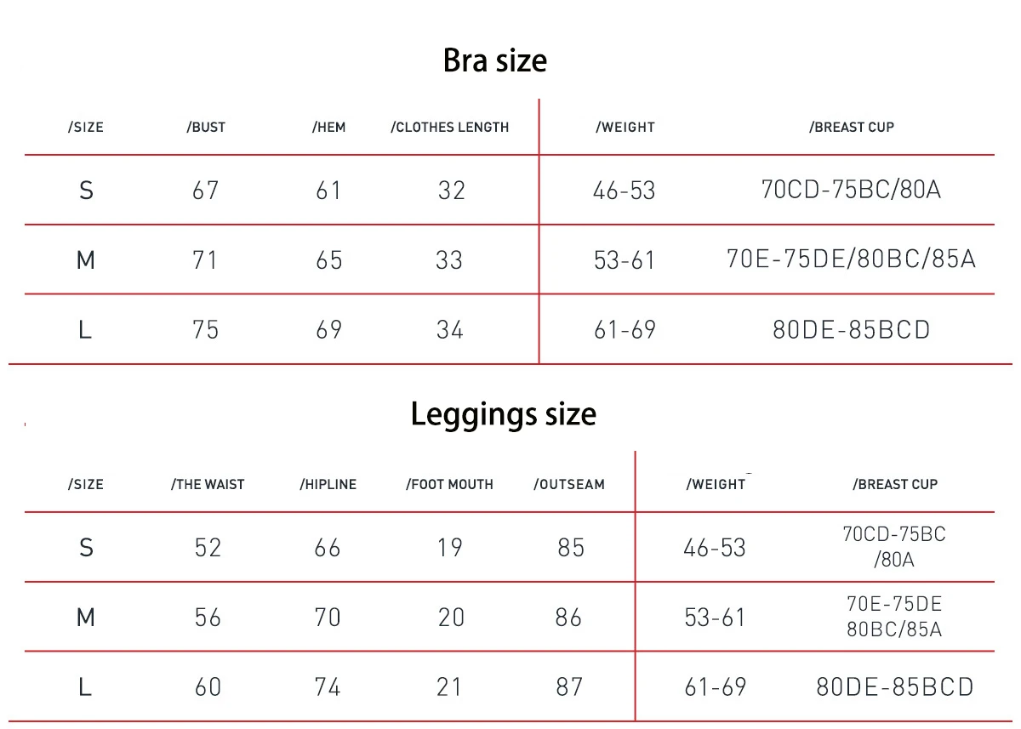Select the /THE WAIST column header
The image size is (1021, 729).
[x=208, y=485]
